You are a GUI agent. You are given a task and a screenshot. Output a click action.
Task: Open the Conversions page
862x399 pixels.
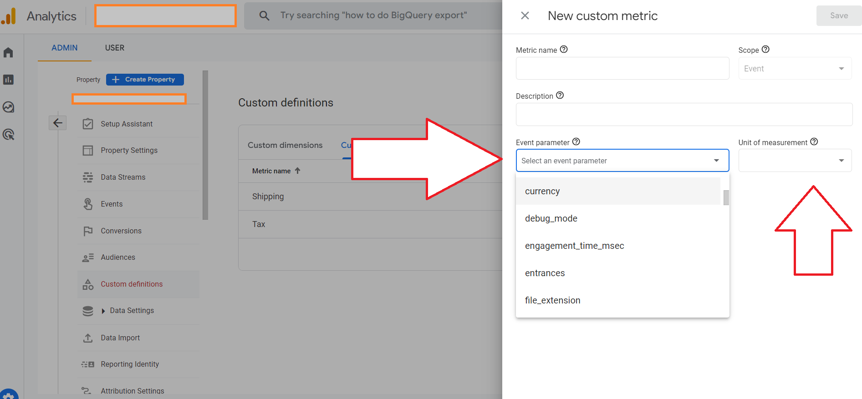pyautogui.click(x=121, y=231)
